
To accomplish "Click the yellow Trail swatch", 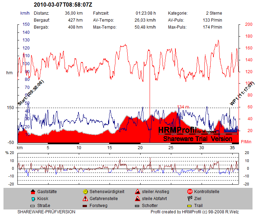I will click(190, 206).
